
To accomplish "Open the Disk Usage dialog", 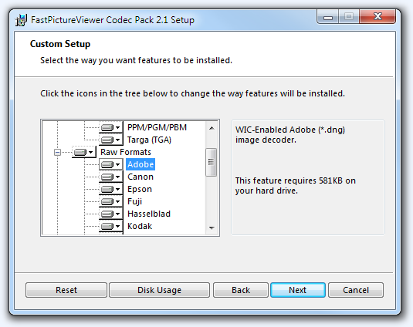I will click(x=159, y=290).
